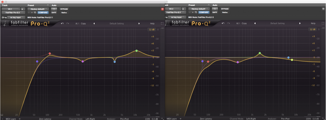Screen dimensions: 326x120
Task: Toggle BYPASS in VO 2 window
Action: tap(225, 9)
